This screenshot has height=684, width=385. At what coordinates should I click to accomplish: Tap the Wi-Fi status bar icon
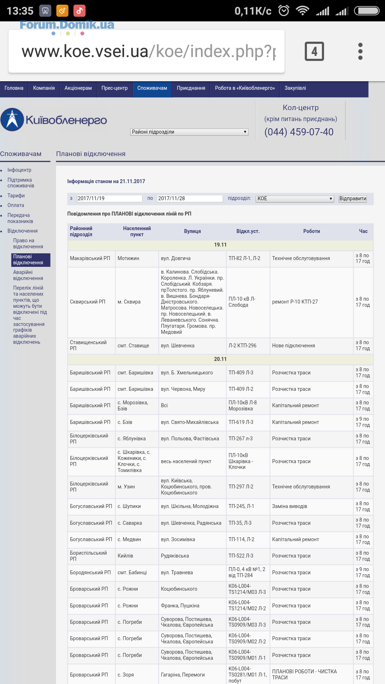pyautogui.click(x=302, y=11)
